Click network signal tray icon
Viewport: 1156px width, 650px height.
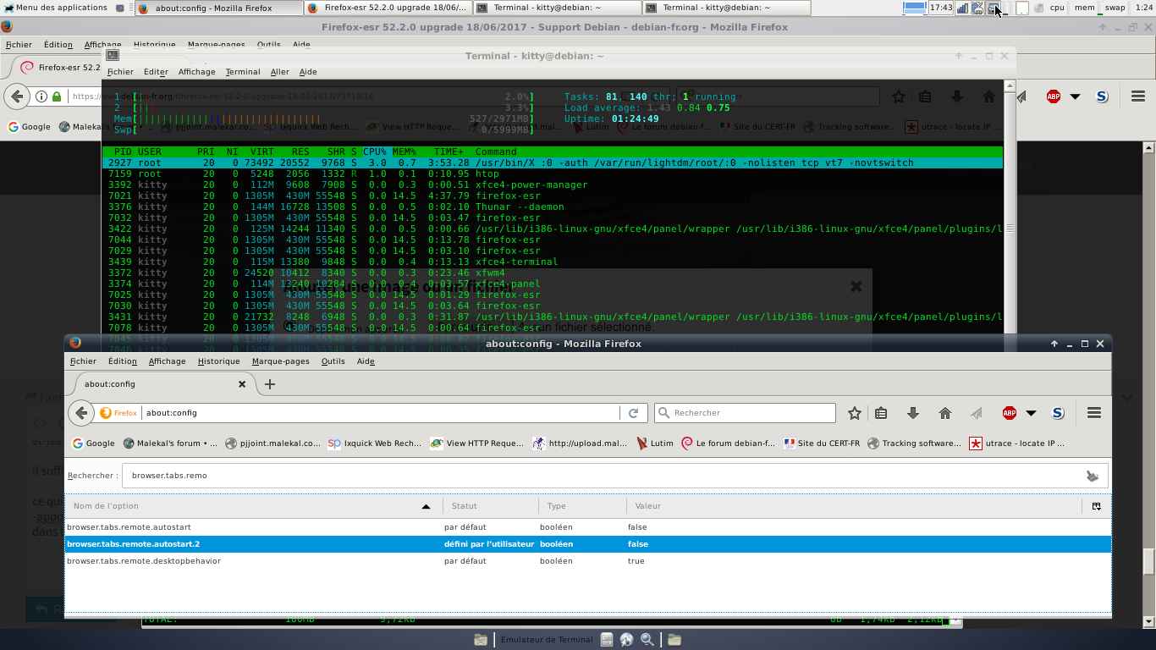962,8
